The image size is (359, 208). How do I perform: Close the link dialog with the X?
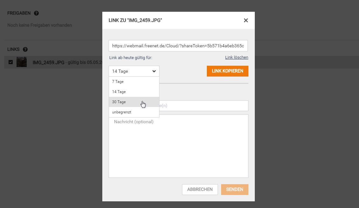[246, 20]
